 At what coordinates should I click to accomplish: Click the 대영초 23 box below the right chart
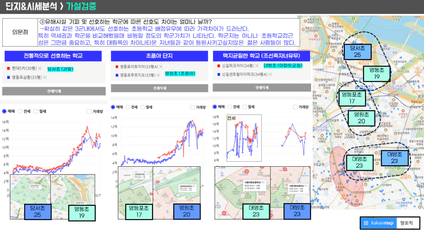point(256,211)
